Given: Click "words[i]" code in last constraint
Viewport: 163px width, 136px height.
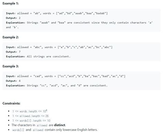Looking at the screenshot, I should [18, 130].
